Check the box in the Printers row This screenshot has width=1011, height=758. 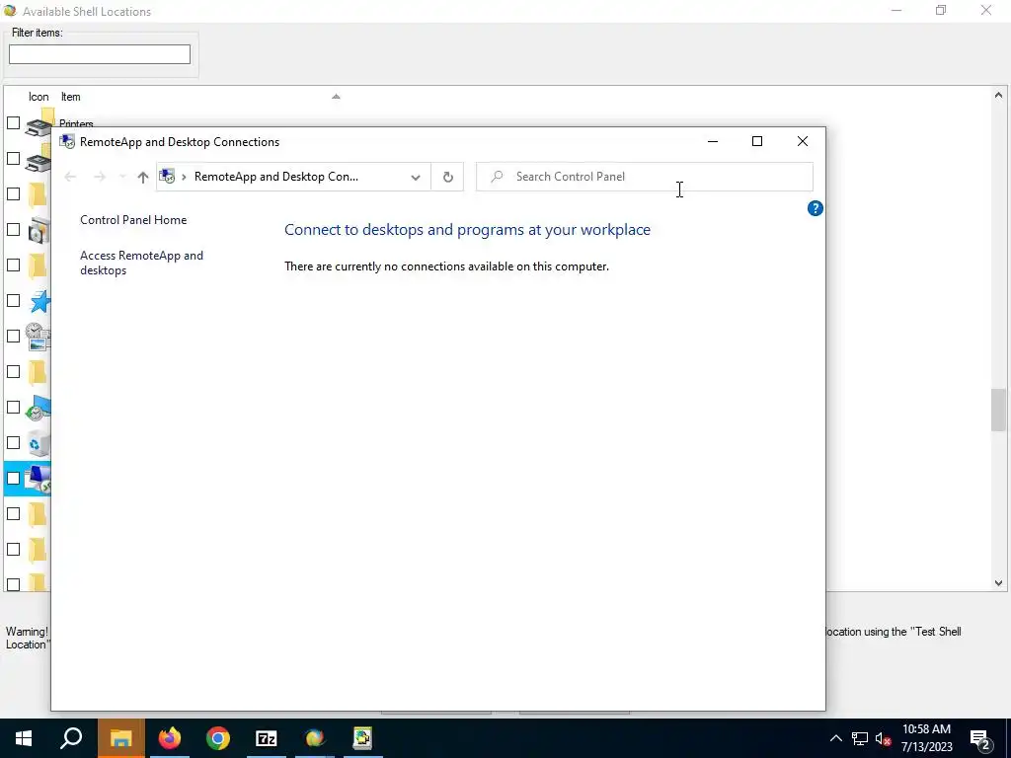point(13,122)
